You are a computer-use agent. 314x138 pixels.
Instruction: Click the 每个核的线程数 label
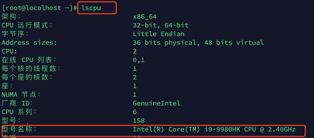(31, 68)
